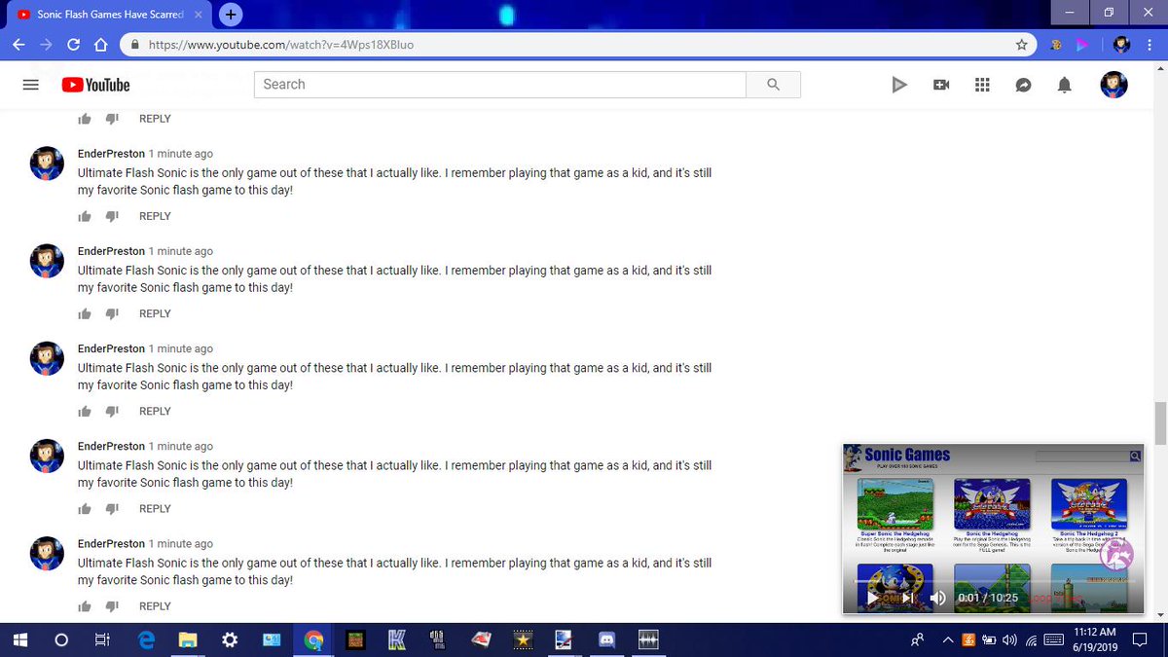The height and width of the screenshot is (657, 1168).
Task: Open Windows Settings gear on taskbar
Action: coord(230,639)
